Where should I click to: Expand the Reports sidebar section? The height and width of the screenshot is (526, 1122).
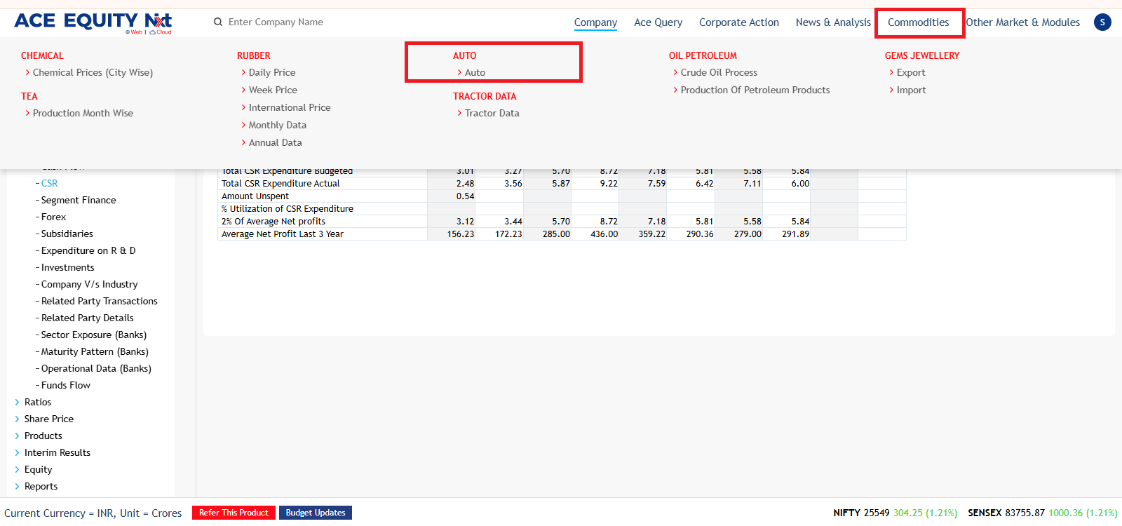click(x=41, y=486)
